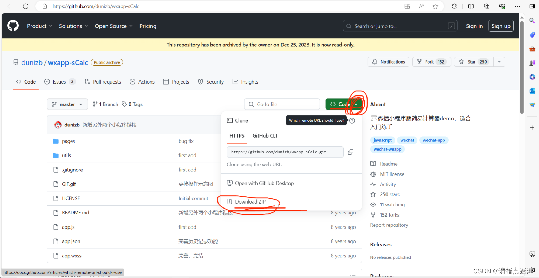Open the app.json file

coord(71,241)
